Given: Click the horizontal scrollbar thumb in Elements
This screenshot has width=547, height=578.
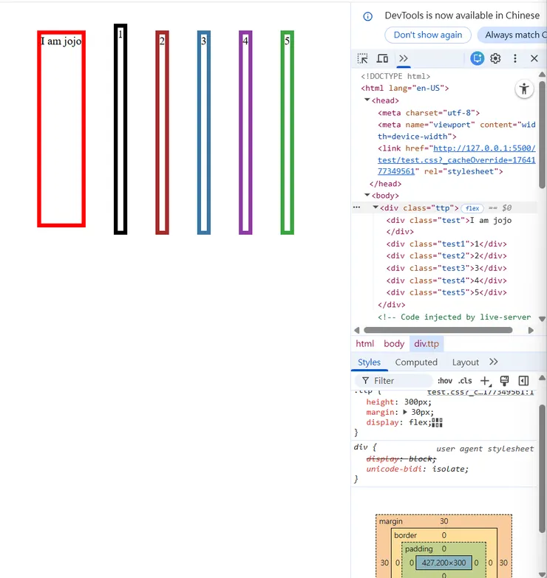Looking at the screenshot, I should coord(438,330).
